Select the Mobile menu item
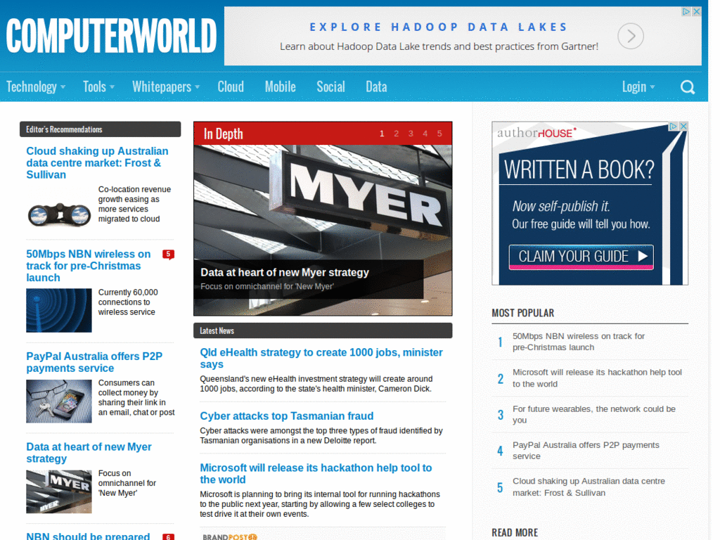Viewport: 720px width, 540px height. tap(280, 86)
